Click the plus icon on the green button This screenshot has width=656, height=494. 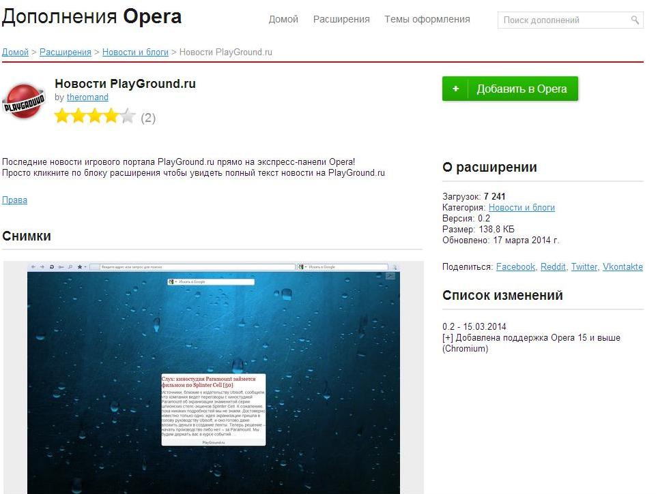[x=455, y=89]
